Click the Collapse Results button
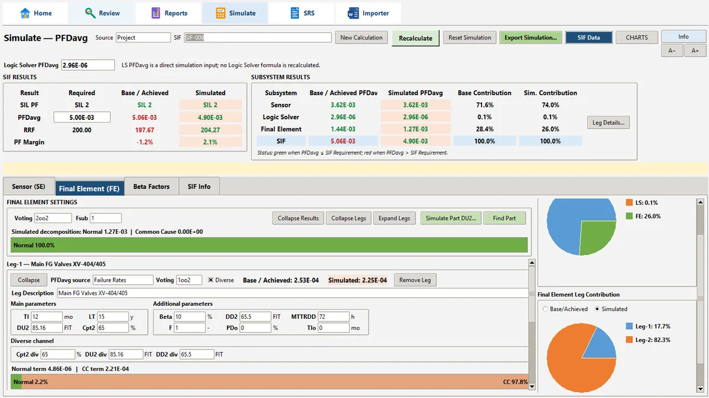 [x=298, y=218]
